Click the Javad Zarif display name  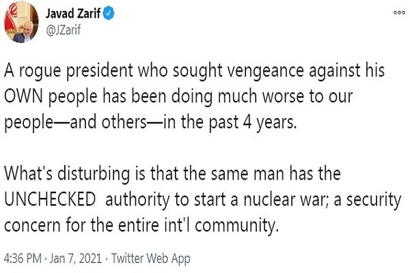coord(73,14)
